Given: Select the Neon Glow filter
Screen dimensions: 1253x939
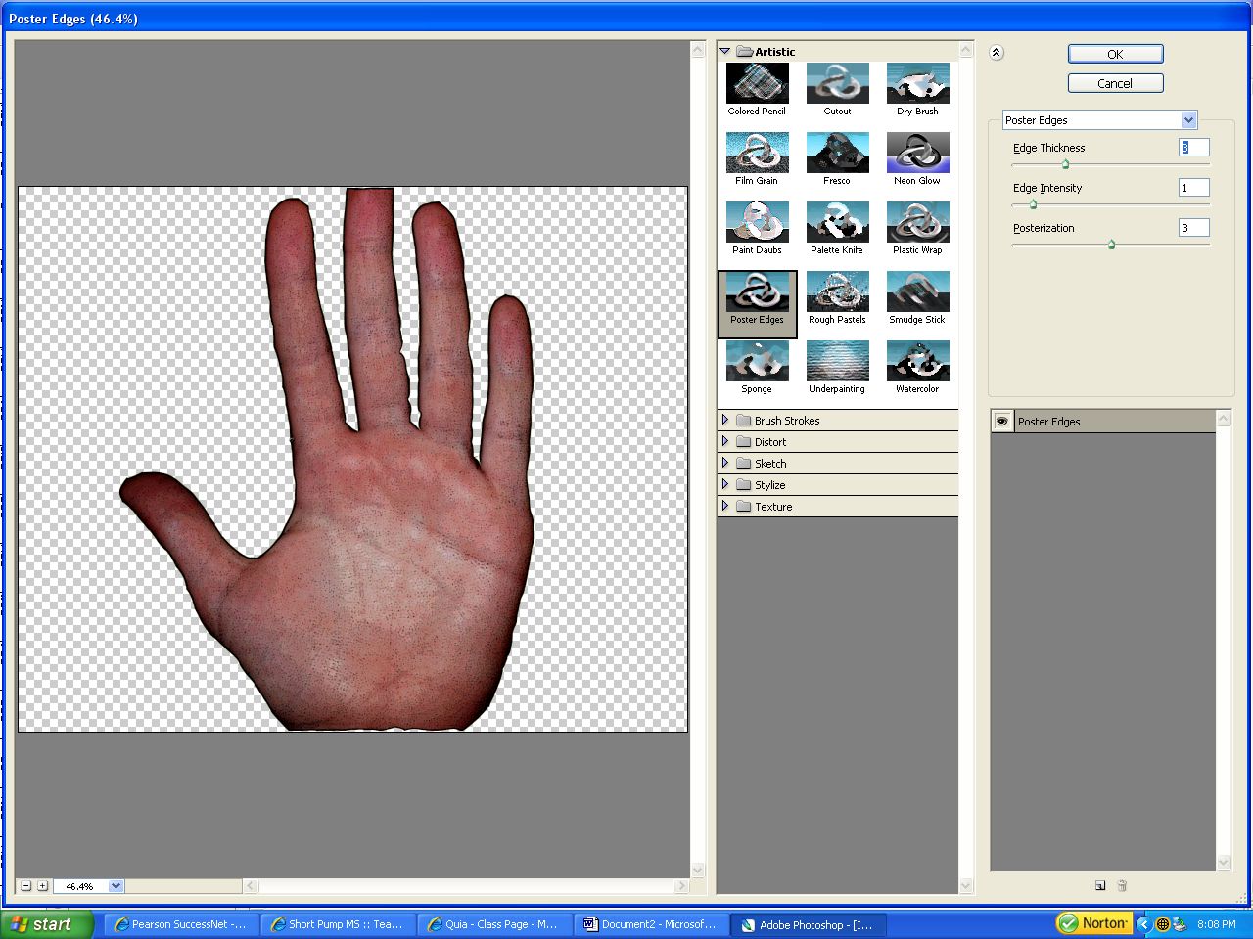Looking at the screenshot, I should (x=916, y=152).
